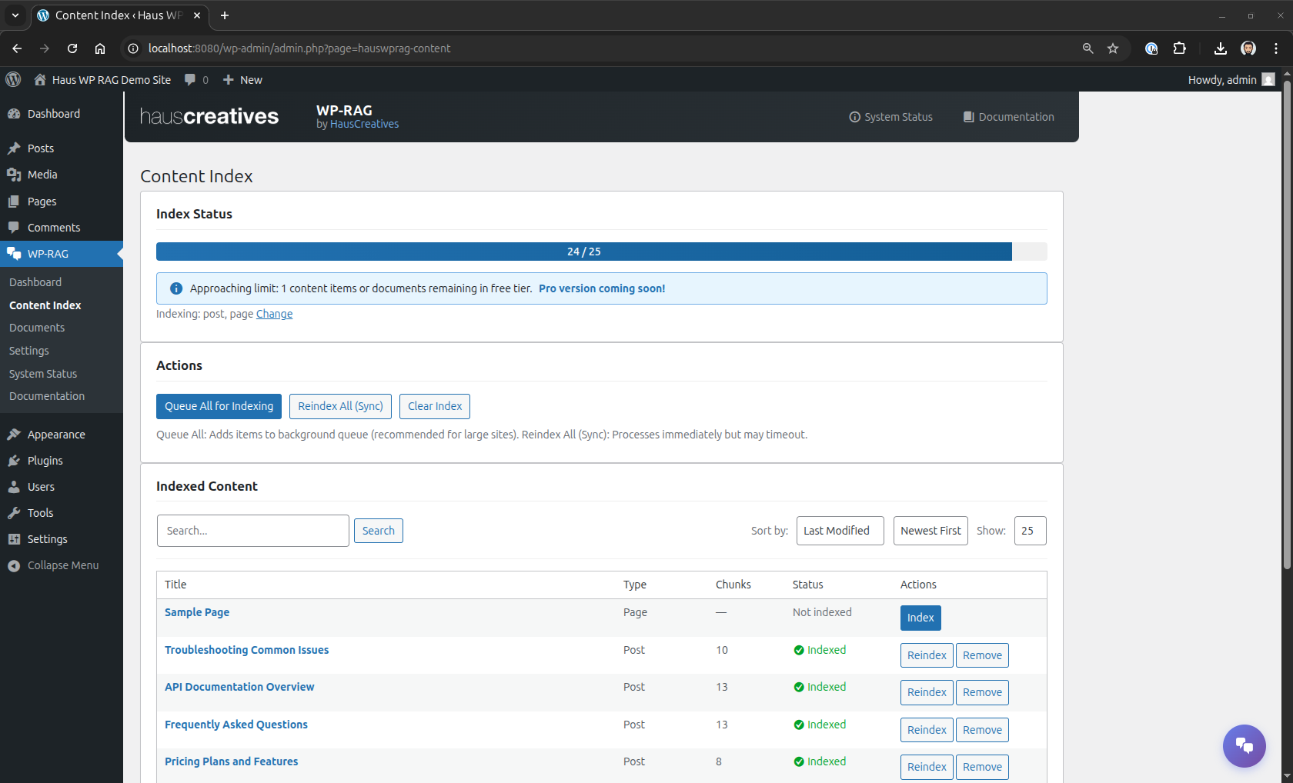1293x783 pixels.
Task: Open the Sort by Last Modified dropdown
Action: tap(840, 531)
